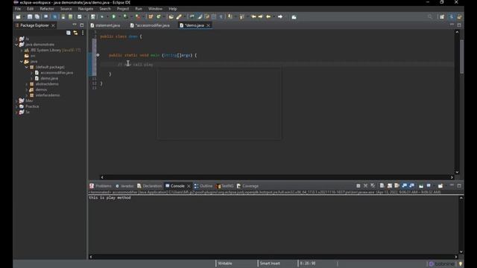Click Remove Launch X icon in Console
Screen dimensions: 477x268
point(365,185)
